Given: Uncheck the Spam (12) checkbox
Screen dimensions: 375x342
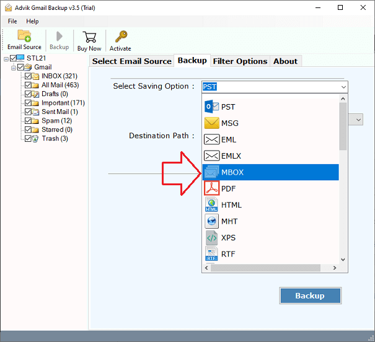Looking at the screenshot, I should (x=28, y=121).
